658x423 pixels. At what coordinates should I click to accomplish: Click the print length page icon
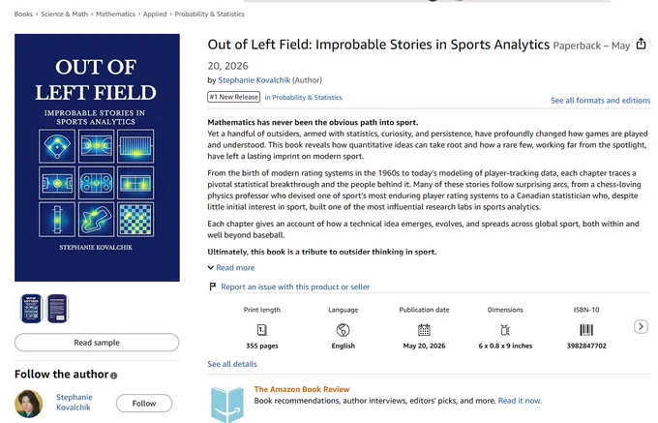262,330
